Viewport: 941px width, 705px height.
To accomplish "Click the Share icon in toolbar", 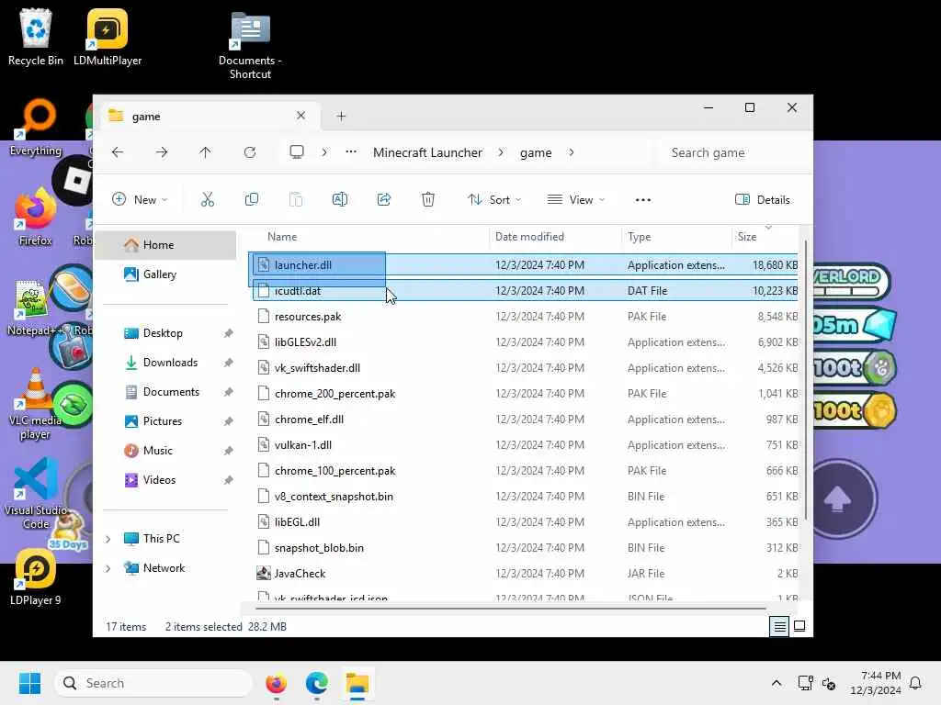I will (x=384, y=199).
